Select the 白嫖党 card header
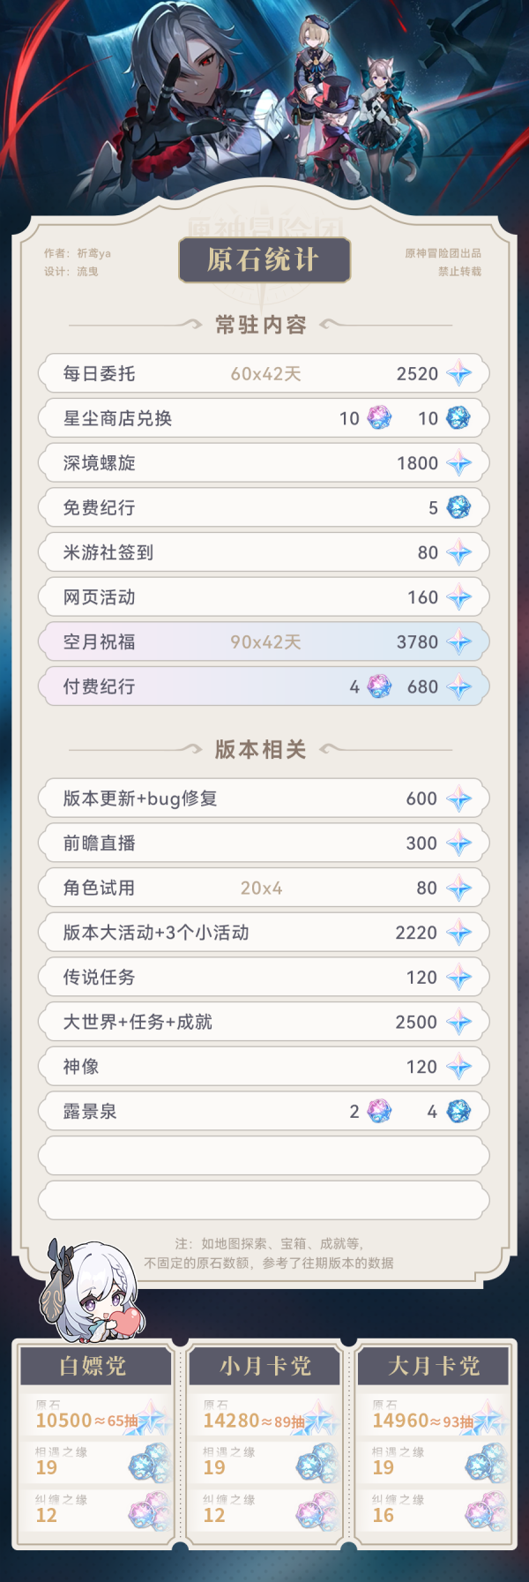Image resolution: width=529 pixels, height=1582 pixels. (94, 1367)
